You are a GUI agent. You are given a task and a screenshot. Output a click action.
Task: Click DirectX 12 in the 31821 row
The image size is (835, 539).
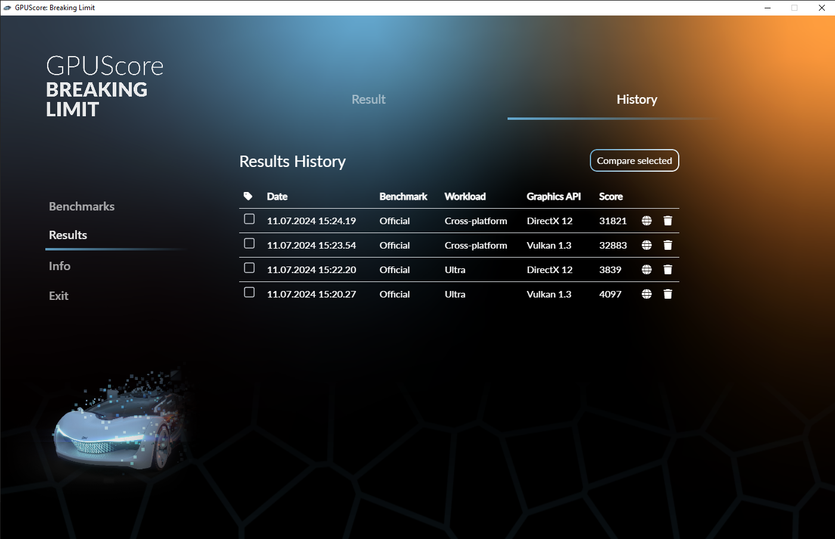(x=550, y=221)
